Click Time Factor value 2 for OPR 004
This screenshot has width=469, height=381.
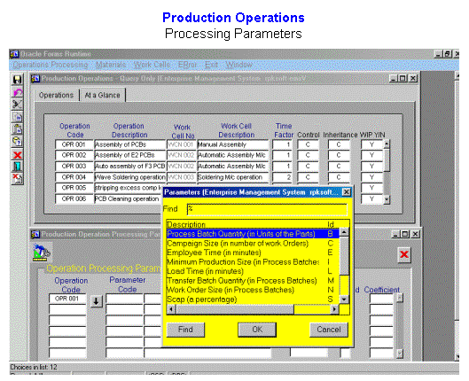(x=282, y=177)
